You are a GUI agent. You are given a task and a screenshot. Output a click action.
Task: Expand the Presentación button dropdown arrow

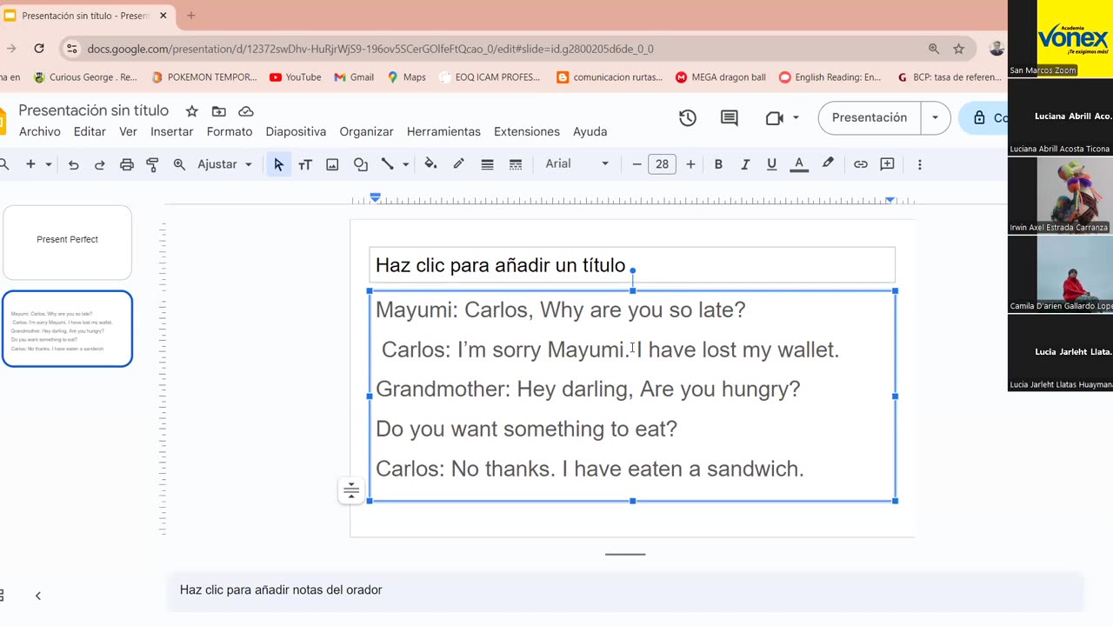(x=936, y=118)
